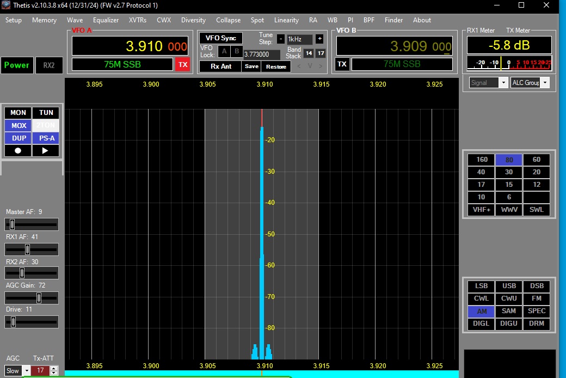Viewport: 566px width, 378px height.
Task: Decrease tune step with minus button
Action: point(281,39)
